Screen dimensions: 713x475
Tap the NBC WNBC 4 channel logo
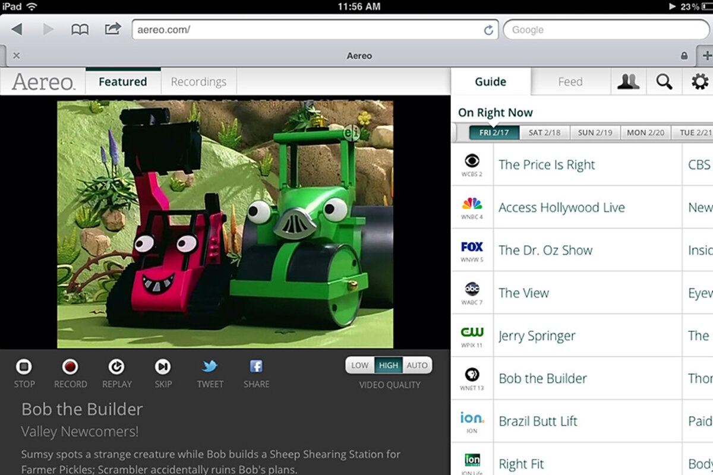click(472, 207)
